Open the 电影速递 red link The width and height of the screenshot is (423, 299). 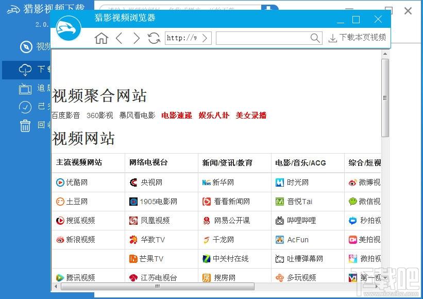(177, 115)
